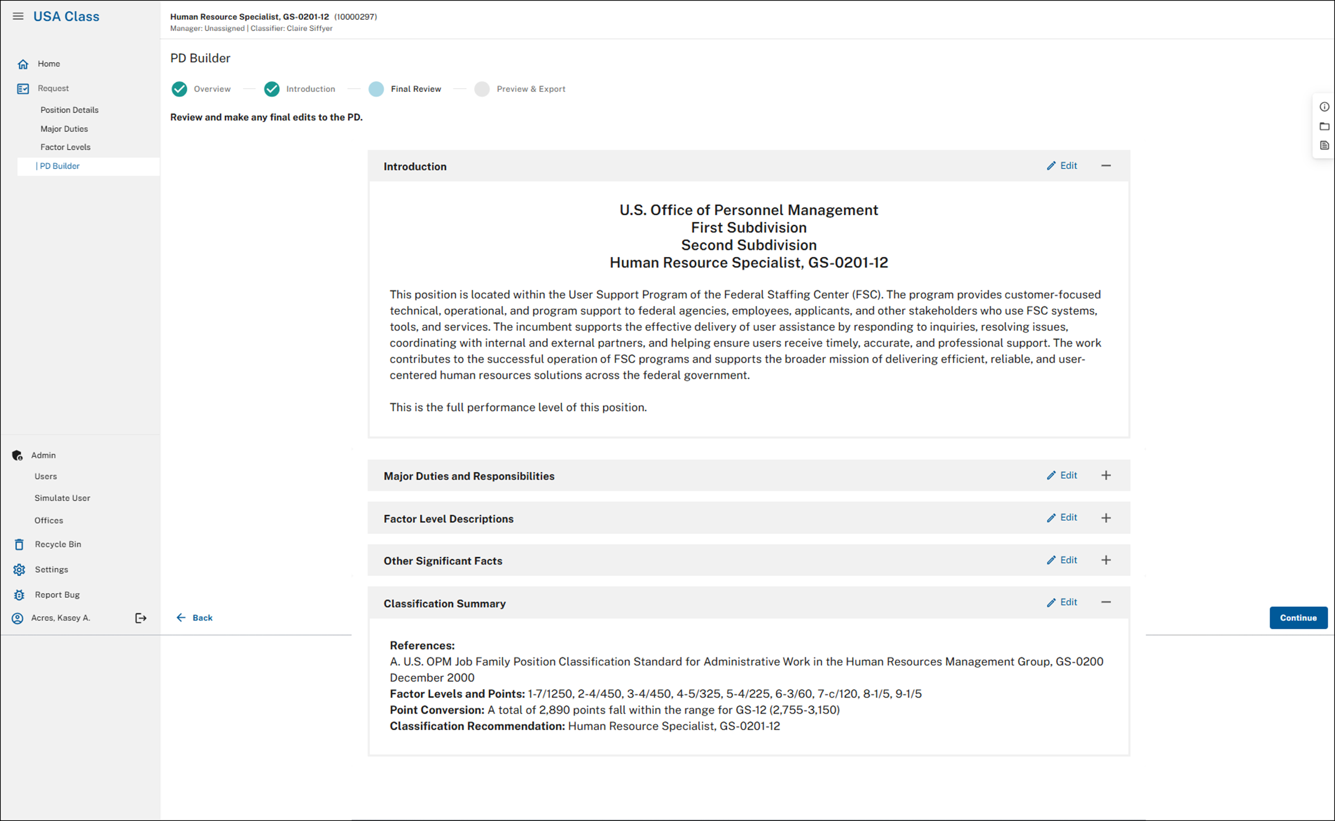This screenshot has width=1335, height=821.
Task: Edit the Introduction section
Action: [x=1062, y=166]
